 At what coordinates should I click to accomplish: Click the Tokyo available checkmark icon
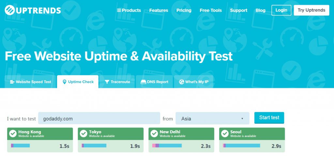[83, 134]
